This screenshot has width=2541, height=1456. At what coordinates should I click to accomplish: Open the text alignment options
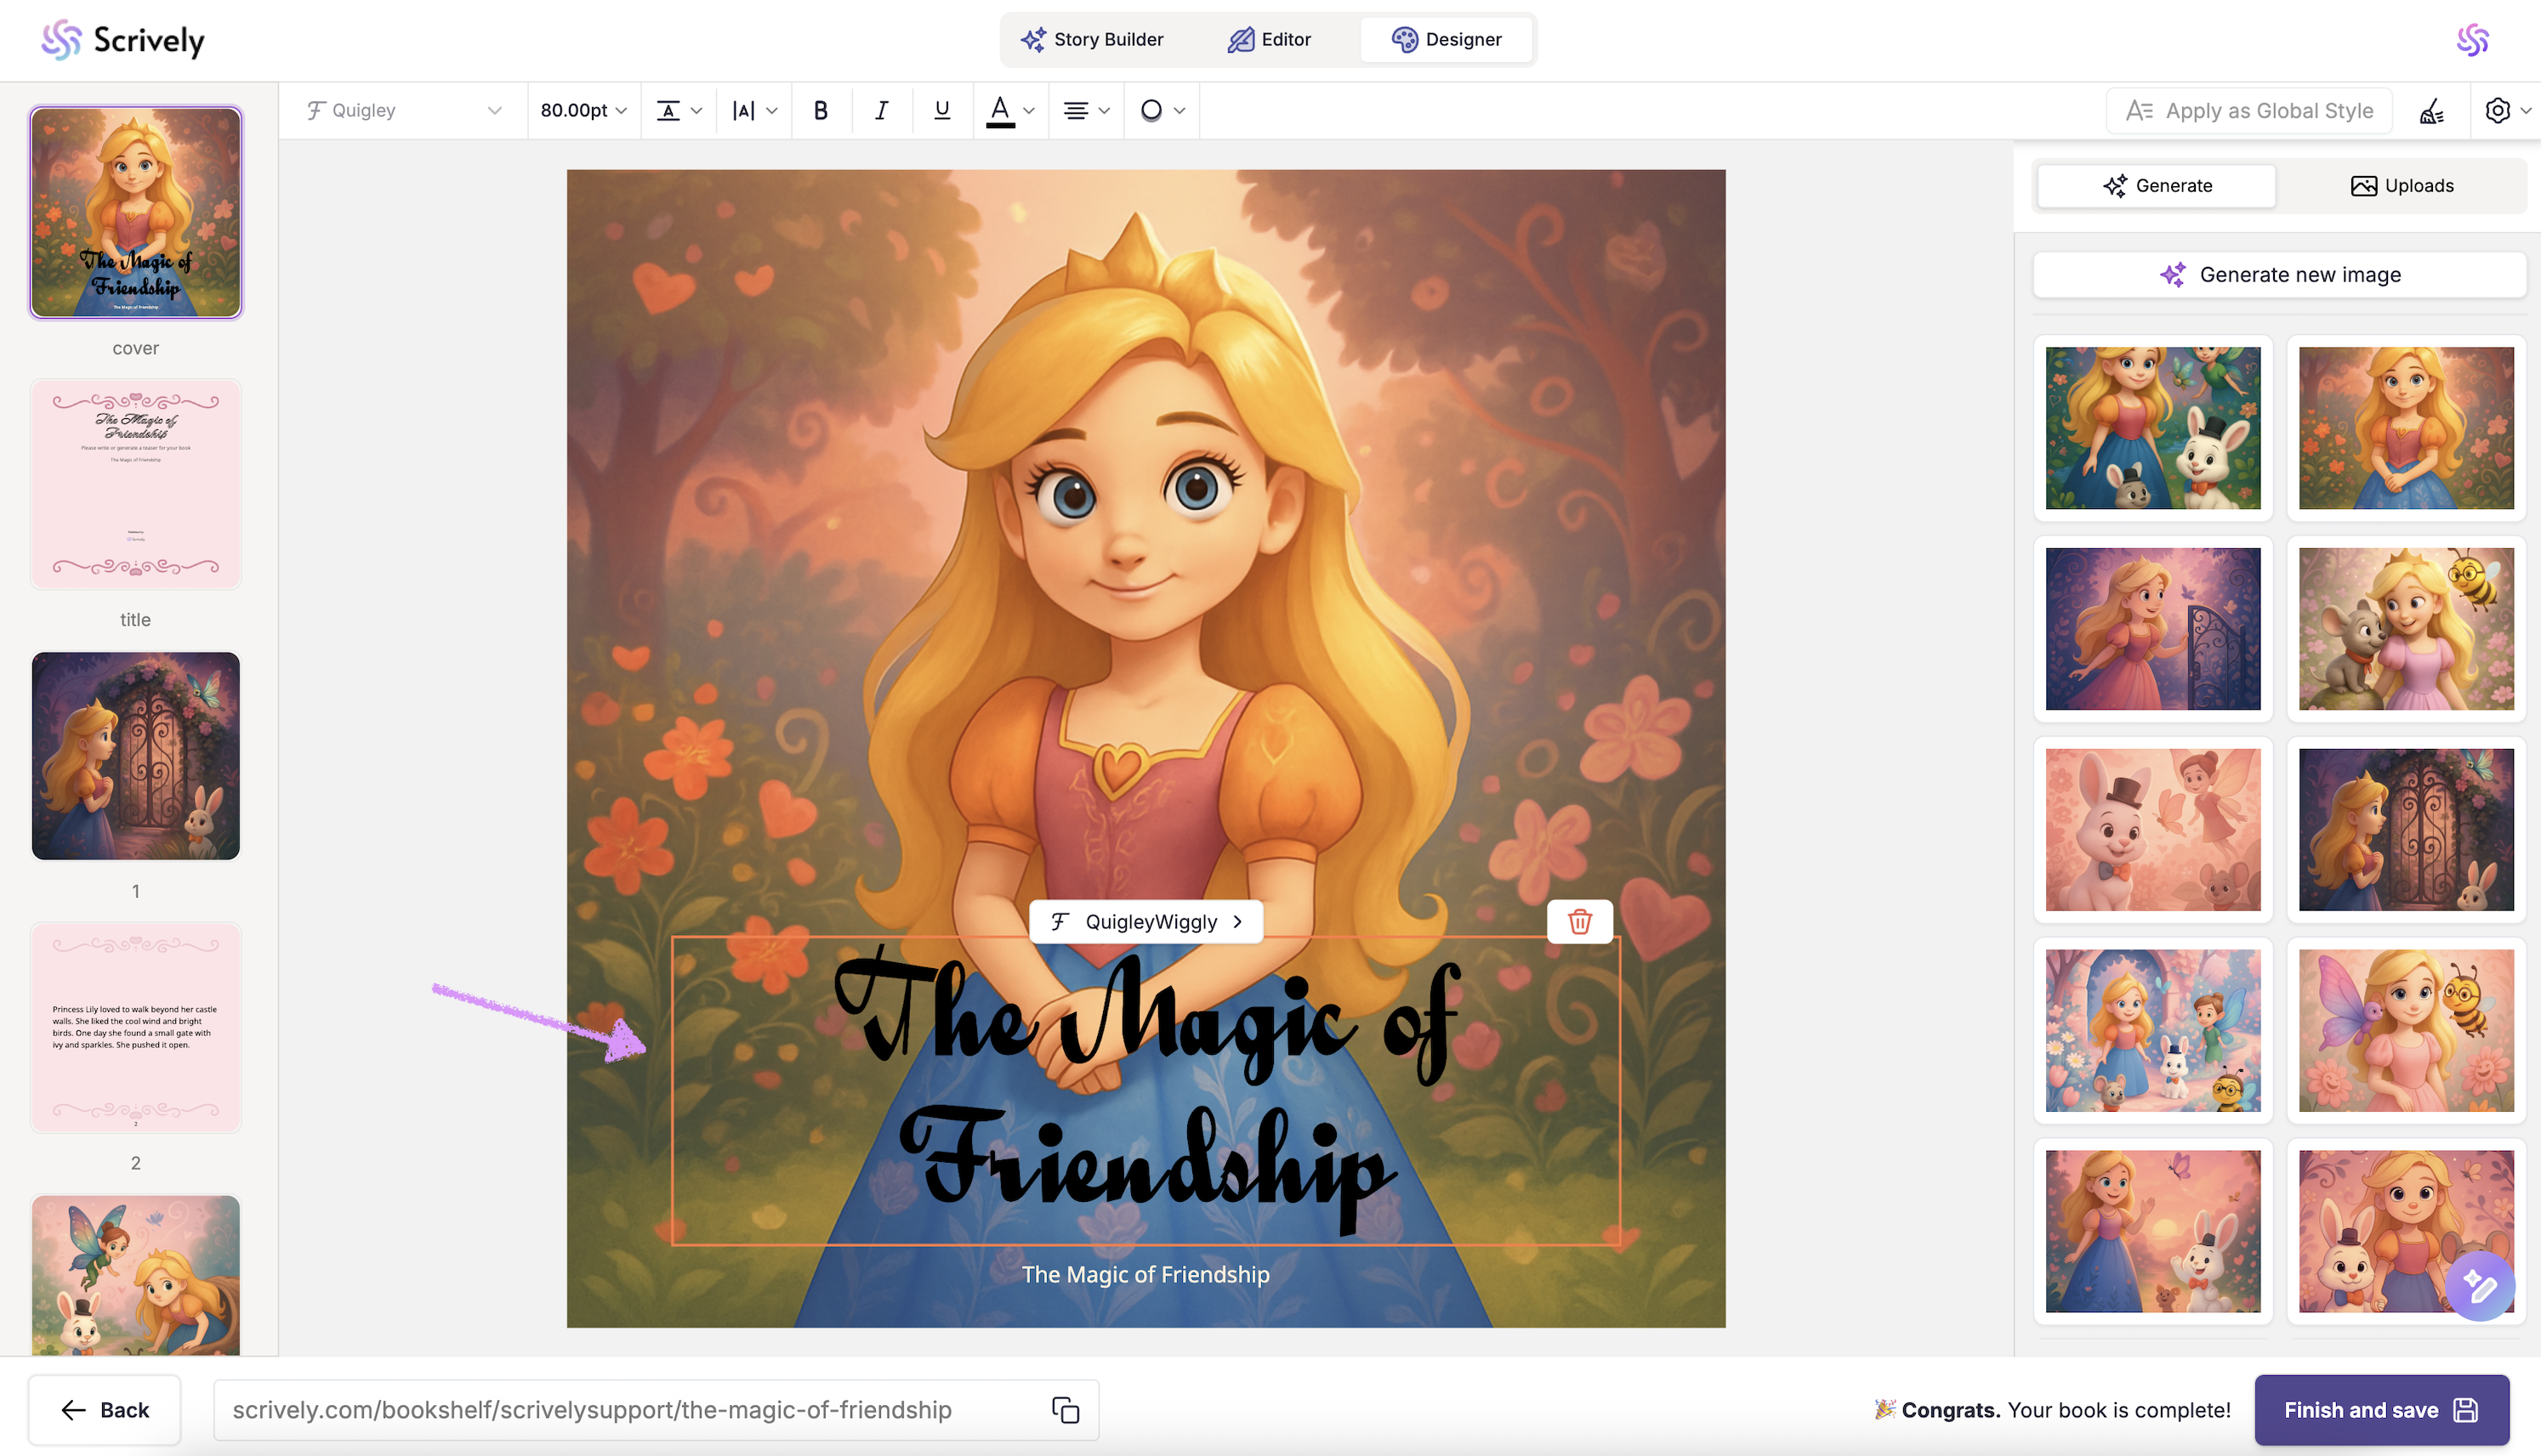[x=1084, y=111]
